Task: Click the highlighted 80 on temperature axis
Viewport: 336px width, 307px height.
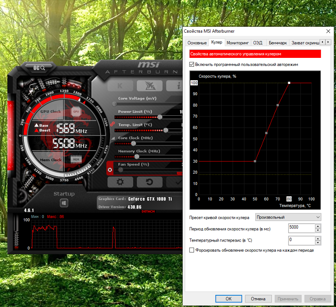Action: (289, 199)
